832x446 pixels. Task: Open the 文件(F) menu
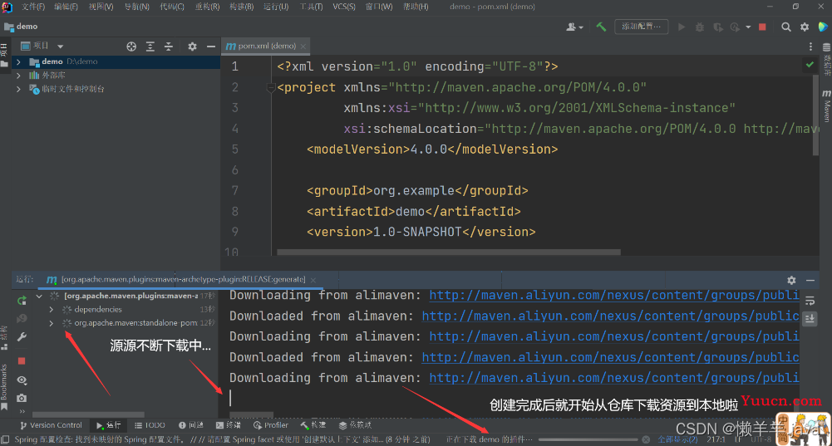(33, 7)
